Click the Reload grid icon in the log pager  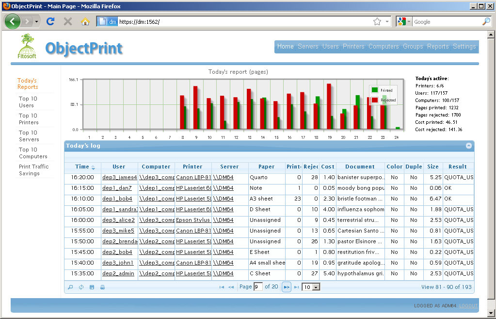pos(81,287)
